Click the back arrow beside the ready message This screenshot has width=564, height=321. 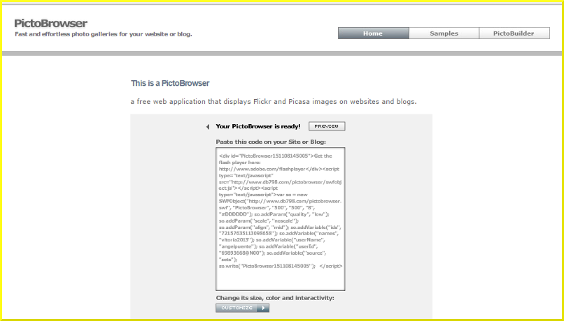coord(208,126)
